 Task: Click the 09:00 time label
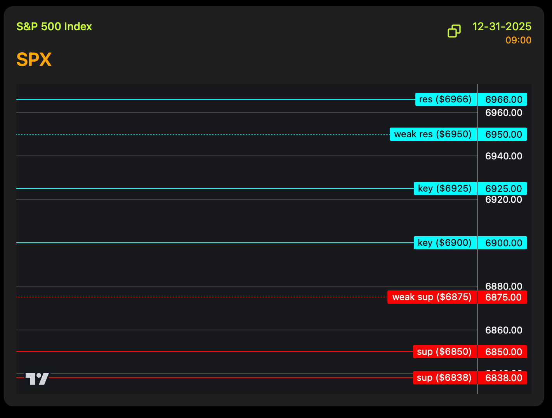coord(518,40)
